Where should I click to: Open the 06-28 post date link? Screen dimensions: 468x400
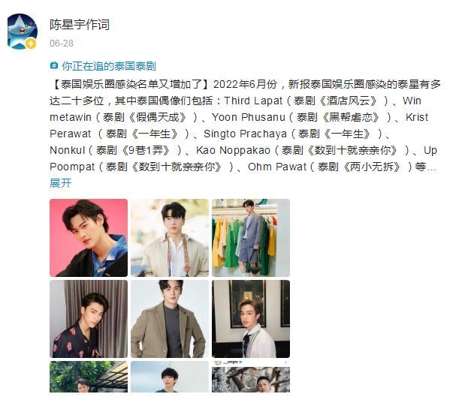(x=62, y=44)
